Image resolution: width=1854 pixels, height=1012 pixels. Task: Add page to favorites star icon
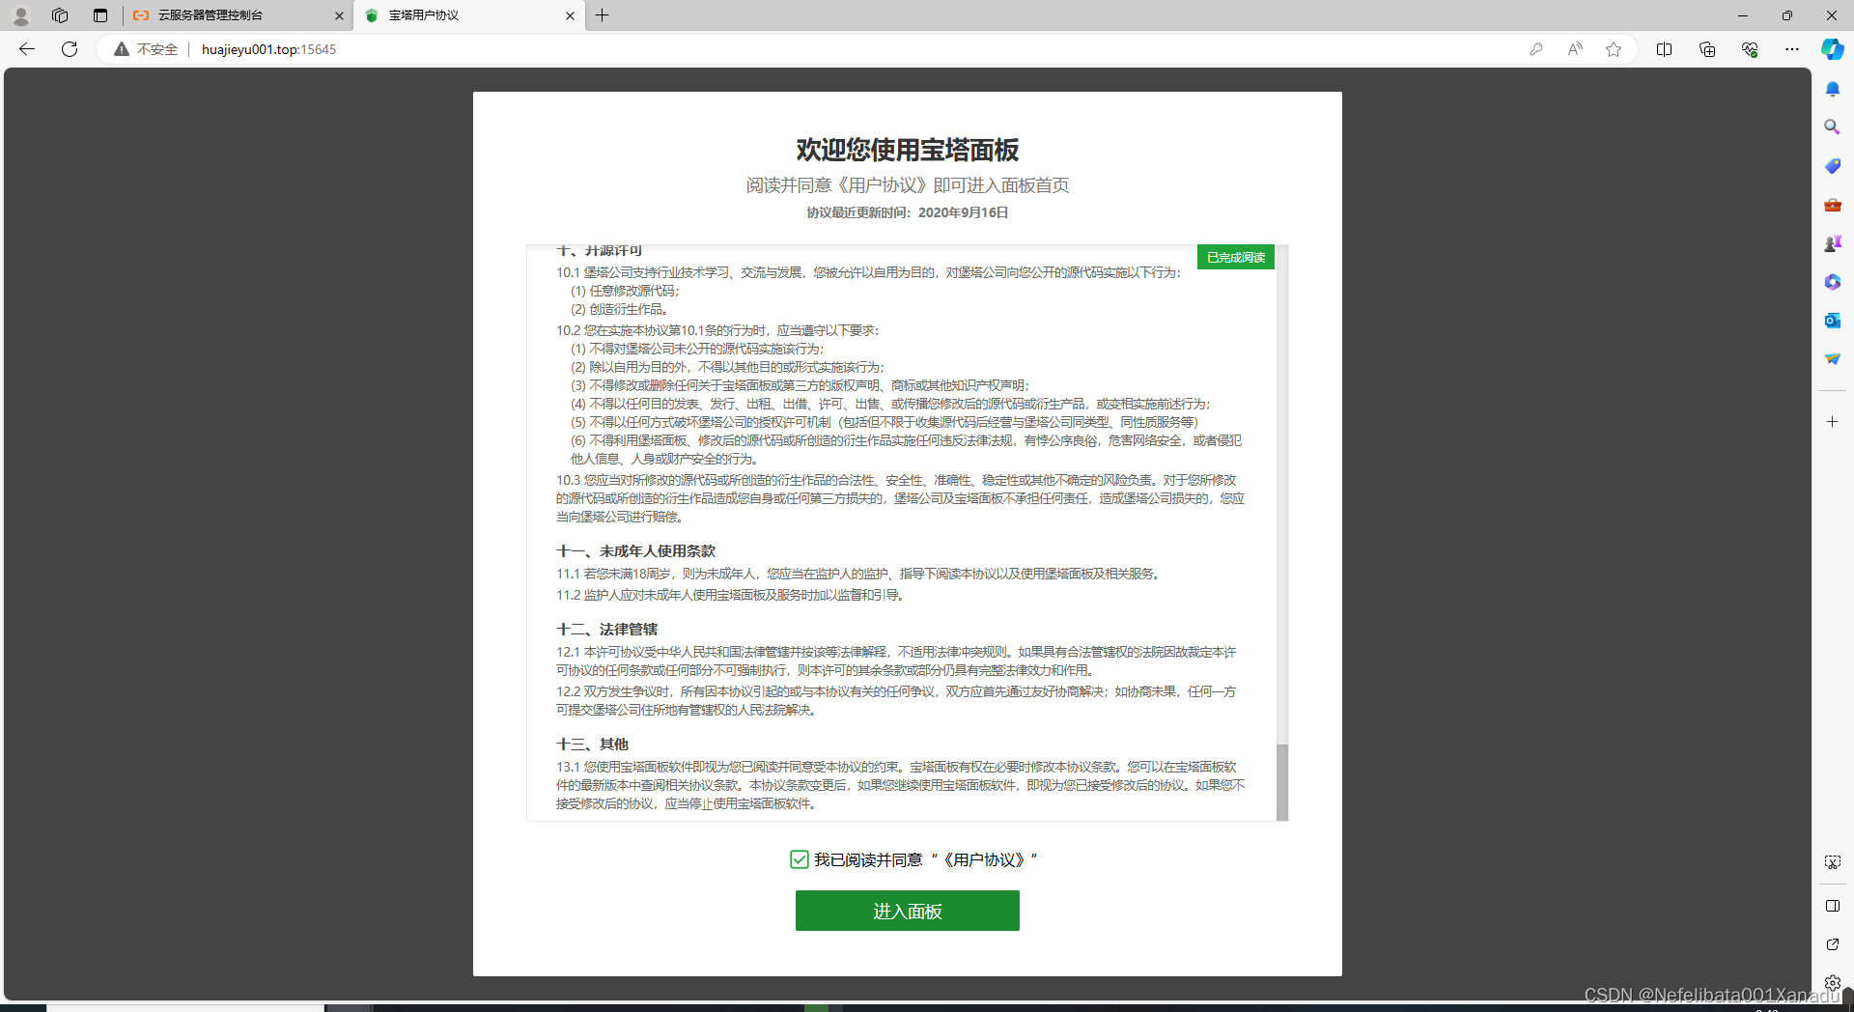tap(1614, 49)
